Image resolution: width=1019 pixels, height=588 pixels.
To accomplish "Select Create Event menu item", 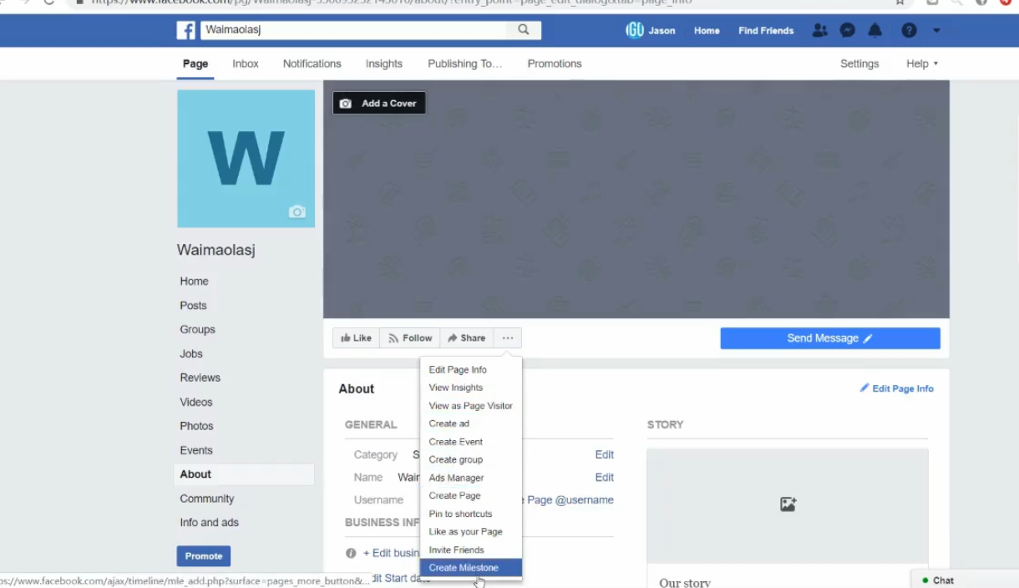I will [x=471, y=442].
